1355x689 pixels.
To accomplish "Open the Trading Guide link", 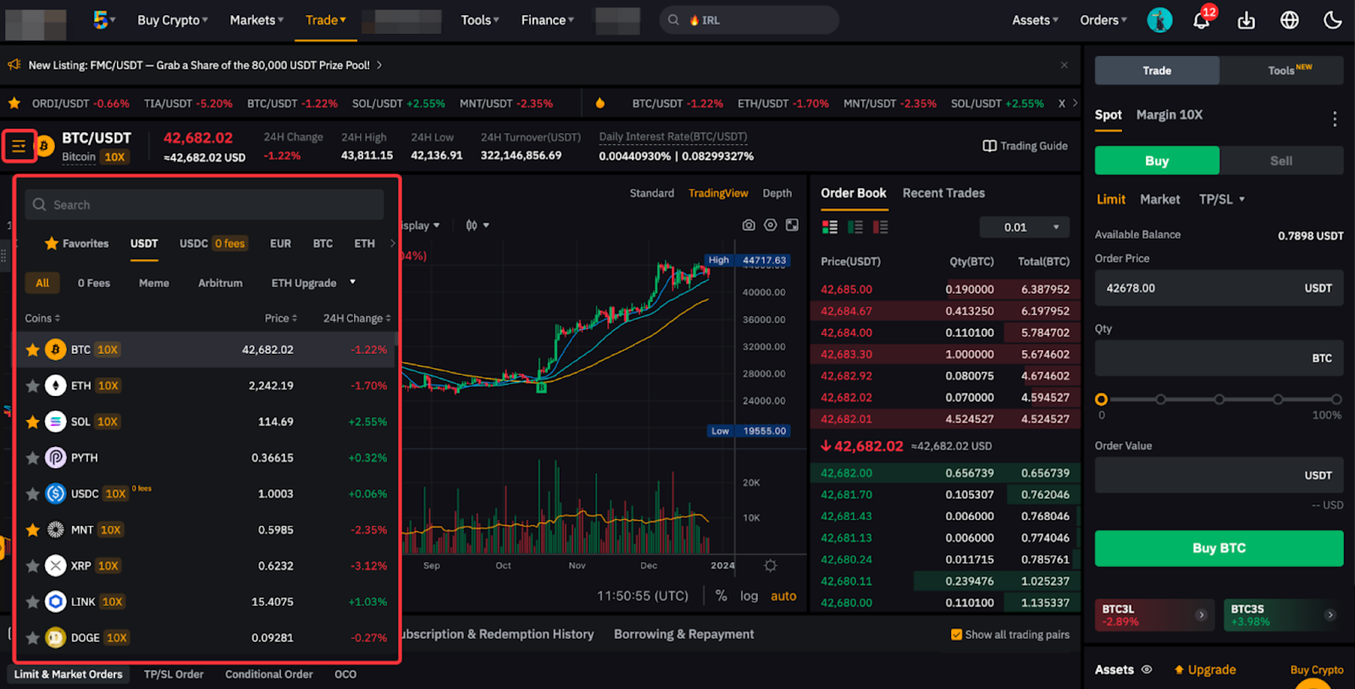I will 1025,146.
